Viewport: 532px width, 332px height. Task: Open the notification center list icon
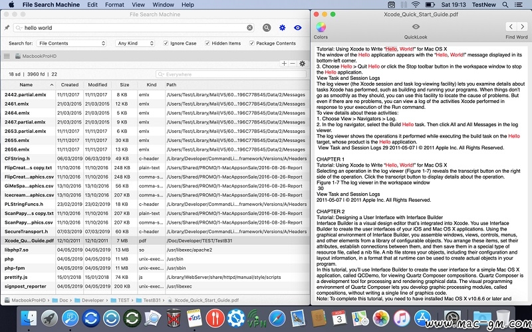pyautogui.click(x=519, y=5)
